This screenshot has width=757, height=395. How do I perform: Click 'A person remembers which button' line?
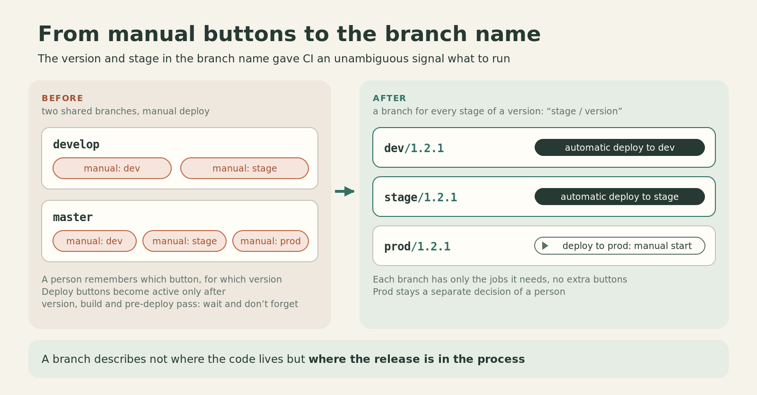tap(162, 279)
